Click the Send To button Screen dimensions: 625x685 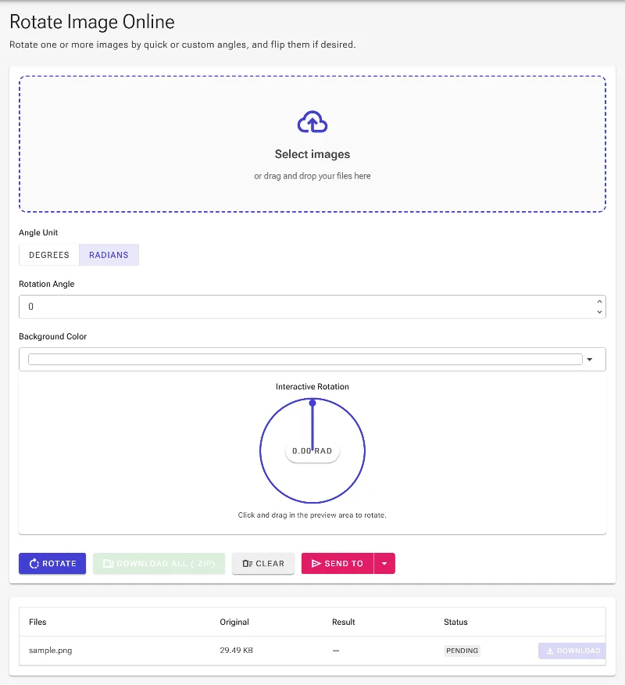(337, 564)
